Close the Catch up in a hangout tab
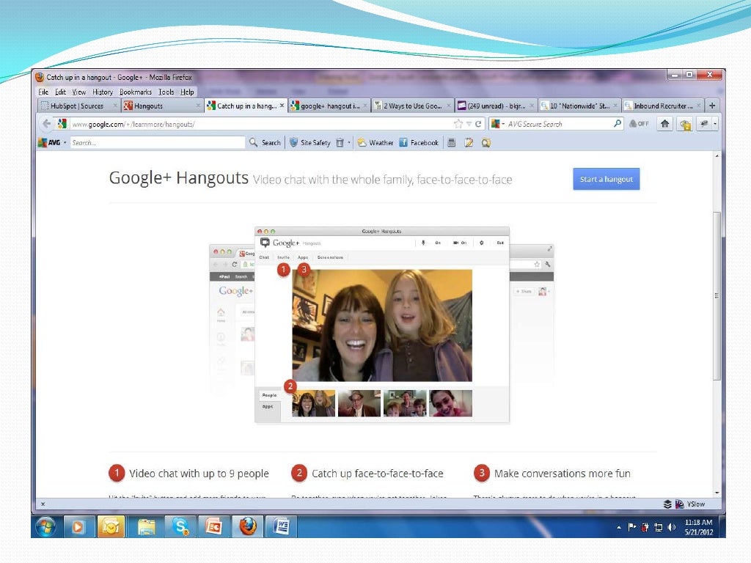This screenshot has height=563, width=751. pyautogui.click(x=282, y=106)
